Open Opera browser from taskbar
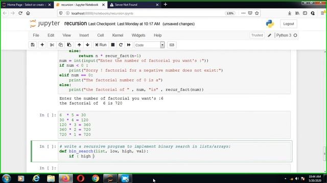This screenshot has height=183, width=327. [x=81, y=178]
